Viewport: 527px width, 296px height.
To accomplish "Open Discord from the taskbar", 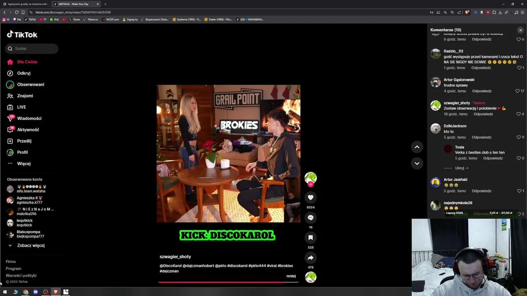I will [x=35, y=292].
